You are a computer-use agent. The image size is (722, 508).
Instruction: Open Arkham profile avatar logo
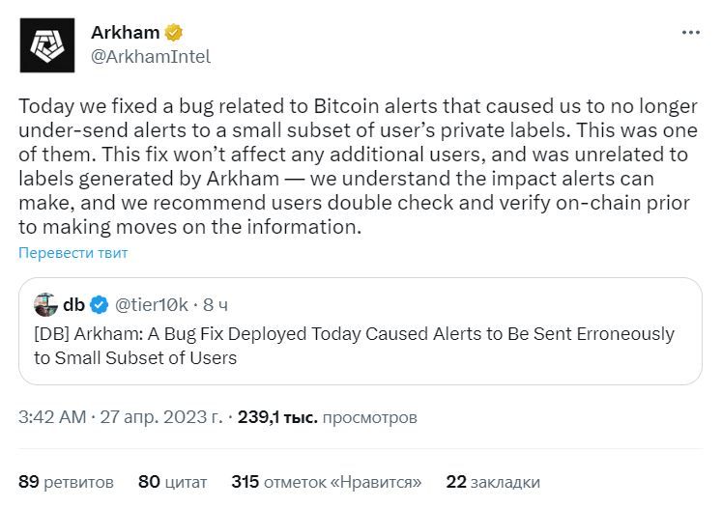click(47, 45)
